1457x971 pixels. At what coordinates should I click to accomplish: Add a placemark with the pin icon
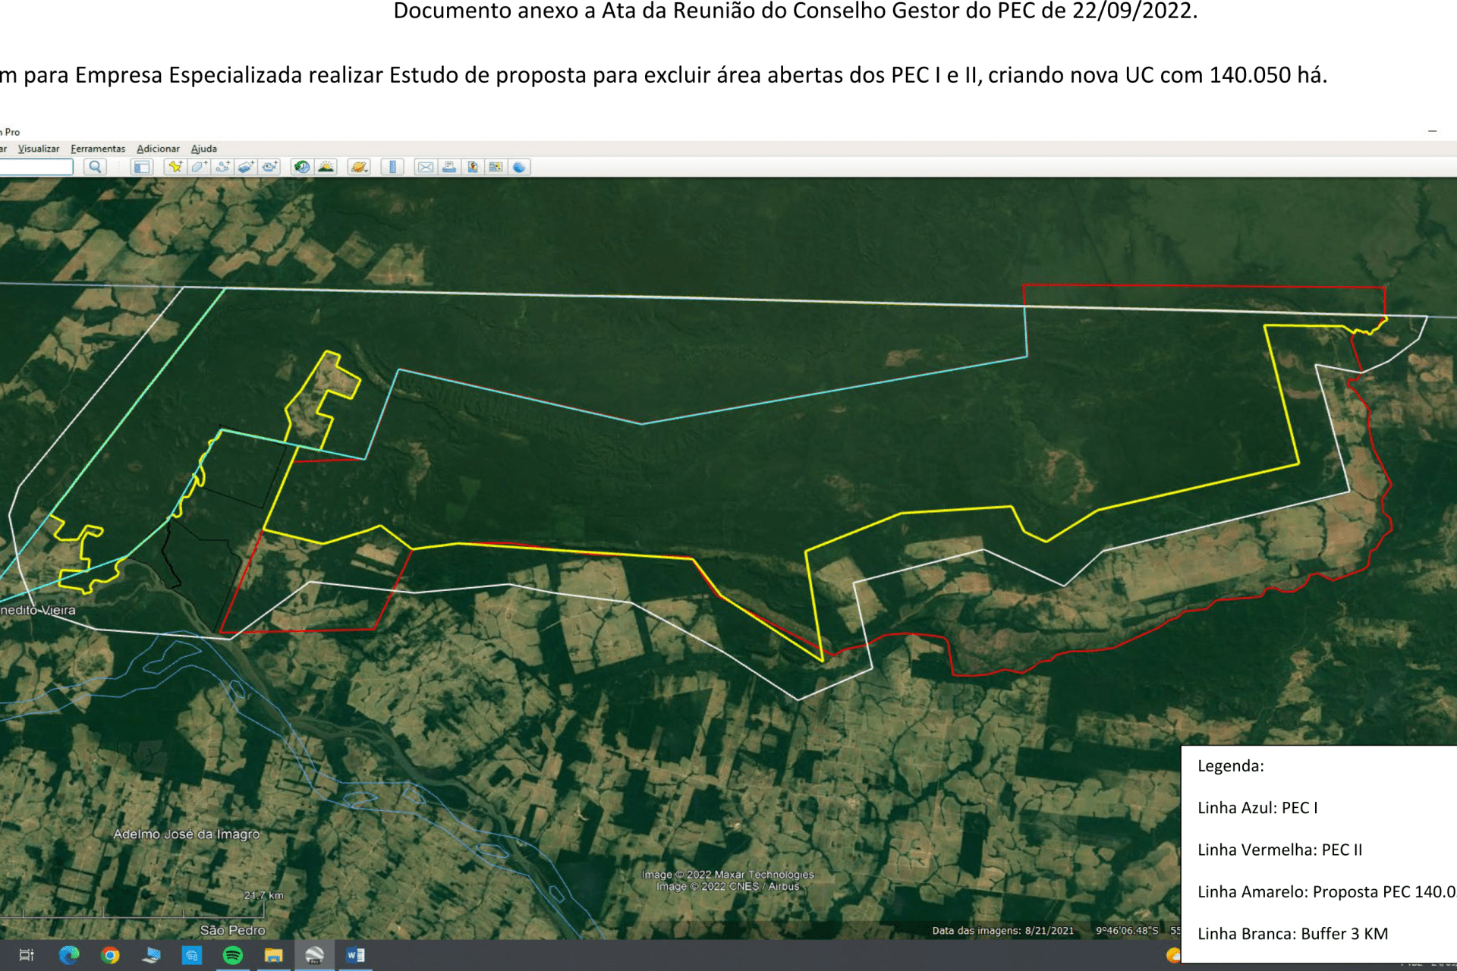pos(175,167)
